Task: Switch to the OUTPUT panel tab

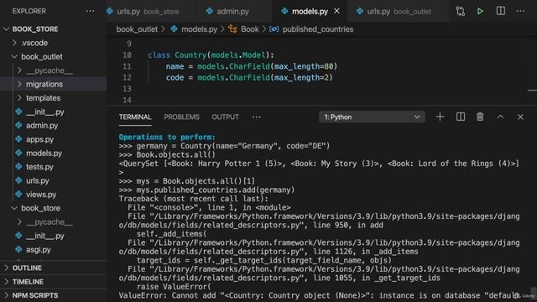Action: pos(225,117)
